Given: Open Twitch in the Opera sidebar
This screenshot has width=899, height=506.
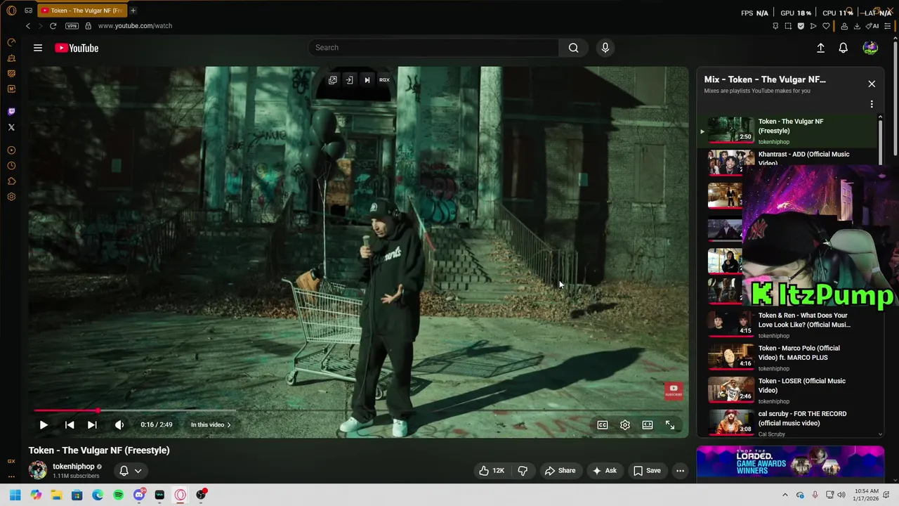Looking at the screenshot, I should 11,112.
